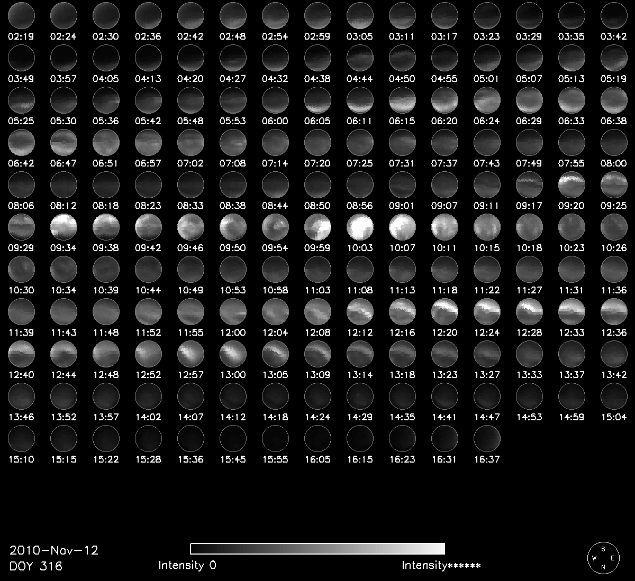
Task: Click the Intensity 0 label
Action: (x=187, y=565)
